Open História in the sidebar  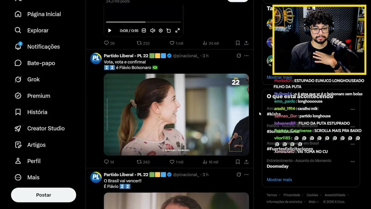31,112
